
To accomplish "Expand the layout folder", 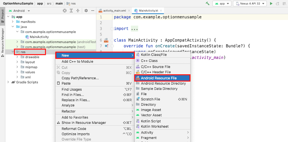I will click(x=17, y=62).
